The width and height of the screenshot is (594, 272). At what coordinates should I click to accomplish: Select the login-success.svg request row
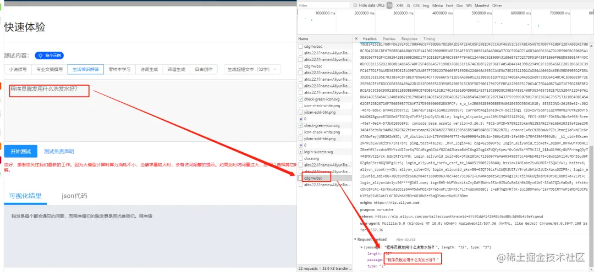pyautogui.click(x=326, y=152)
